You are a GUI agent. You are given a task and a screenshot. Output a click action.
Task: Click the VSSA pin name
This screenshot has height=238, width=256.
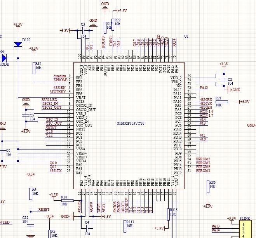click(81, 149)
